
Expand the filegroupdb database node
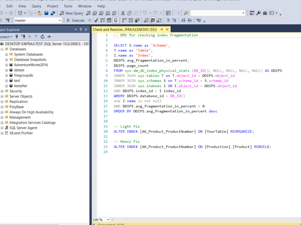7,76
